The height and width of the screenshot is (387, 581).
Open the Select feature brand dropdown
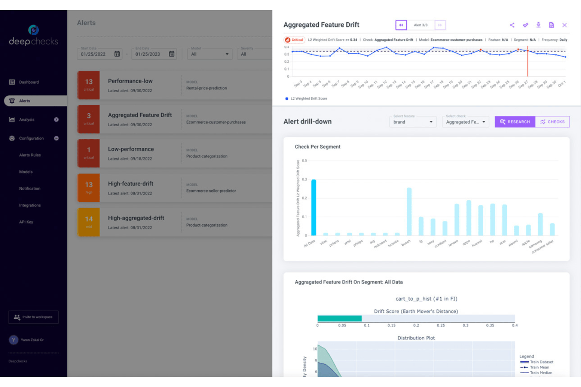(x=413, y=122)
